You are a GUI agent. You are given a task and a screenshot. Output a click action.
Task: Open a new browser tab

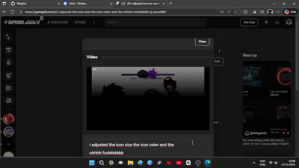tap(171, 3)
